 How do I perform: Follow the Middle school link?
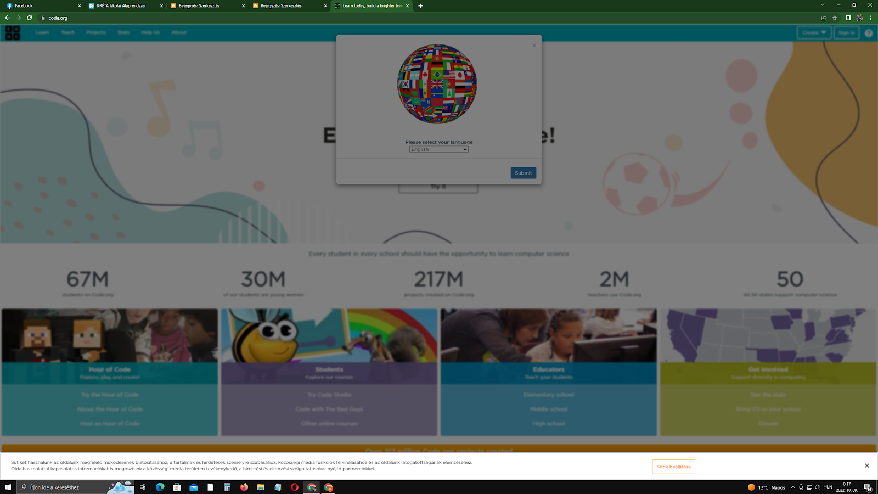click(x=549, y=409)
